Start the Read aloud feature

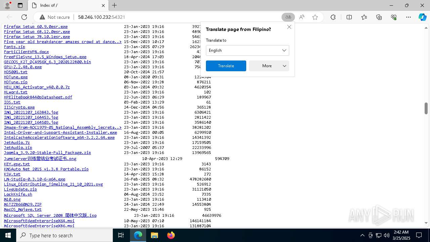pyautogui.click(x=302, y=17)
